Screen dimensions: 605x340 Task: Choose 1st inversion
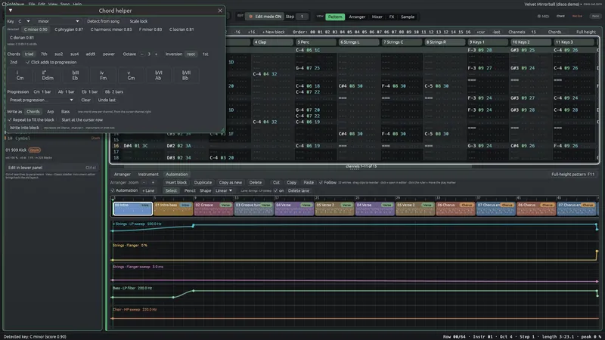point(205,54)
